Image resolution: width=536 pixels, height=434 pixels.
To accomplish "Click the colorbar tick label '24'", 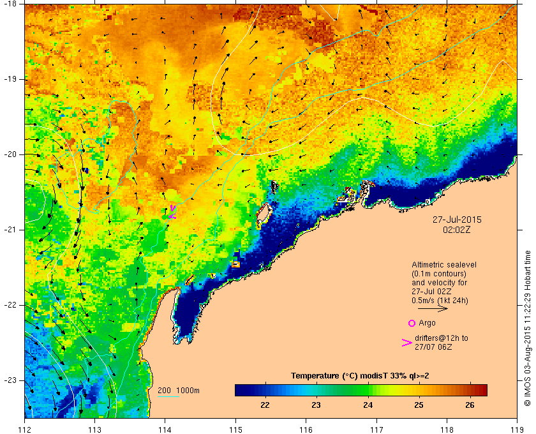I will click(368, 405).
